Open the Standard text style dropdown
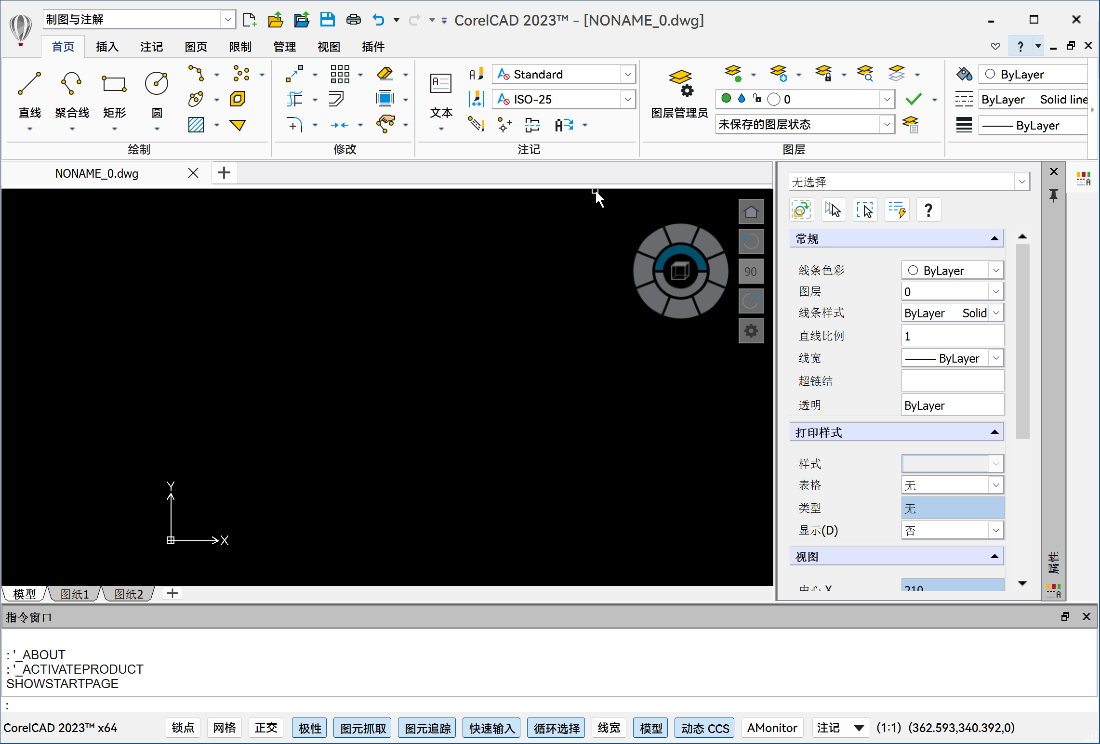The height and width of the screenshot is (744, 1100). 628,74
